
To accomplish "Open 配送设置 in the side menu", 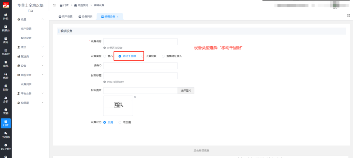I will (26, 38).
